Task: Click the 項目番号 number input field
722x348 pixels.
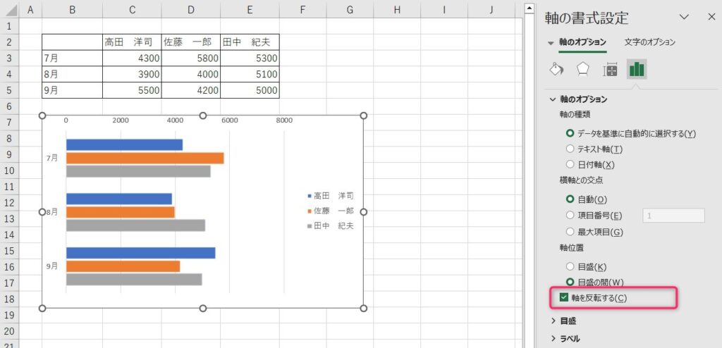Action: [x=673, y=216]
